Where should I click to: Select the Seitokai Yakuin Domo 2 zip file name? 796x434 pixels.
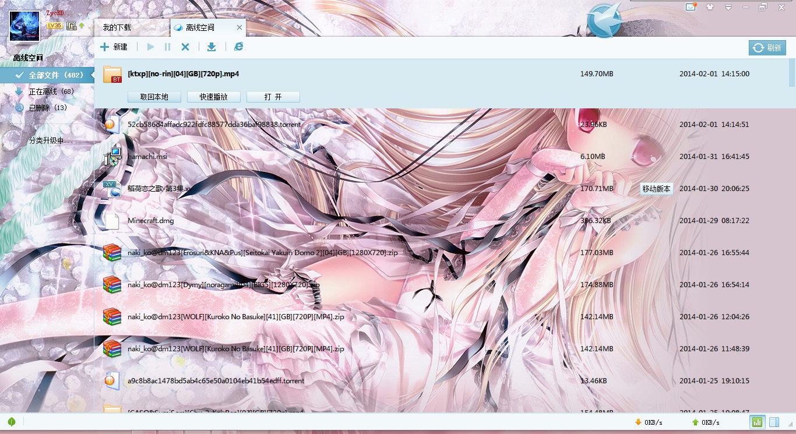click(262, 253)
